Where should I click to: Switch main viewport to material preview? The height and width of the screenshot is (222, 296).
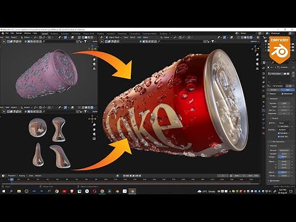click(248, 38)
